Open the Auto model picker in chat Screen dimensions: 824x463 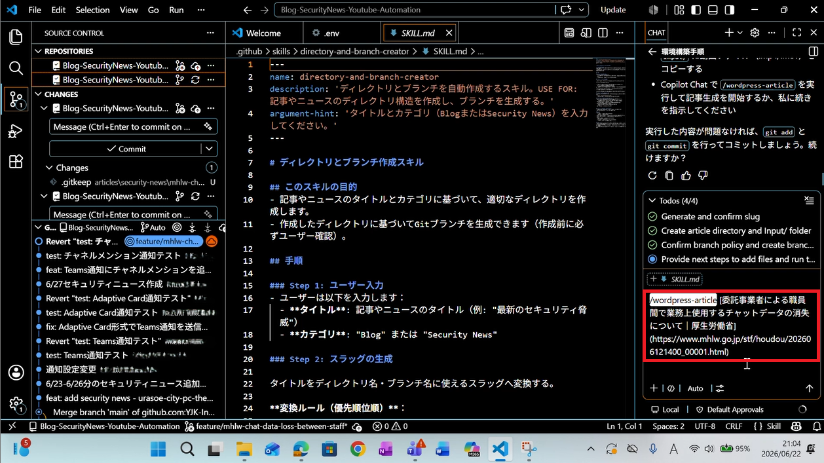tap(695, 388)
